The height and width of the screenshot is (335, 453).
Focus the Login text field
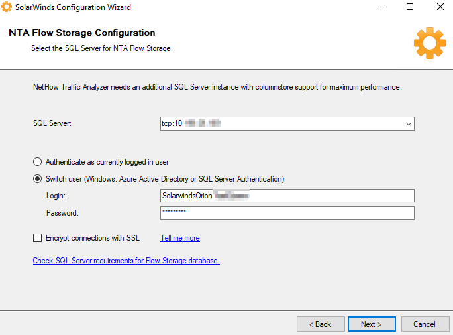(287, 196)
